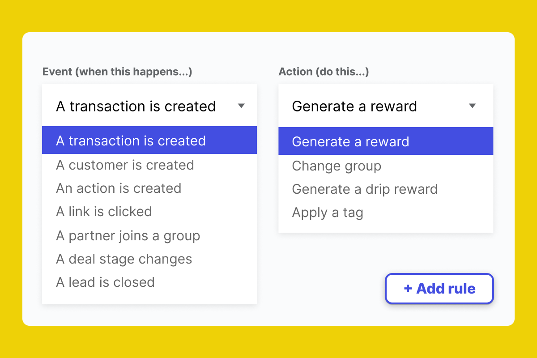The image size is (537, 358).
Task: Pick the 'Apply a tag' action
Action: [327, 212]
